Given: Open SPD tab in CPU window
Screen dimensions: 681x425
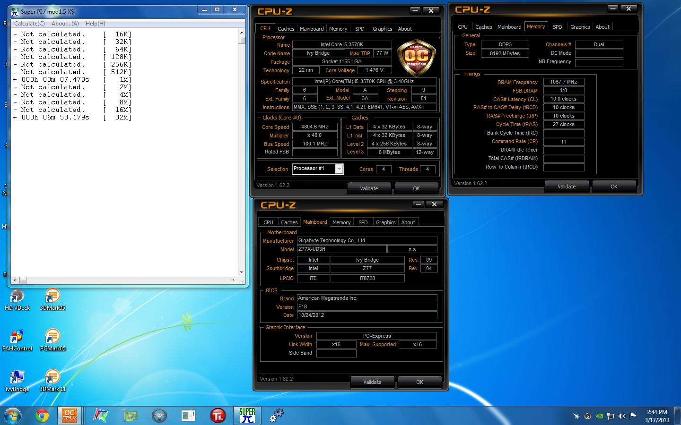Looking at the screenshot, I should point(360,29).
